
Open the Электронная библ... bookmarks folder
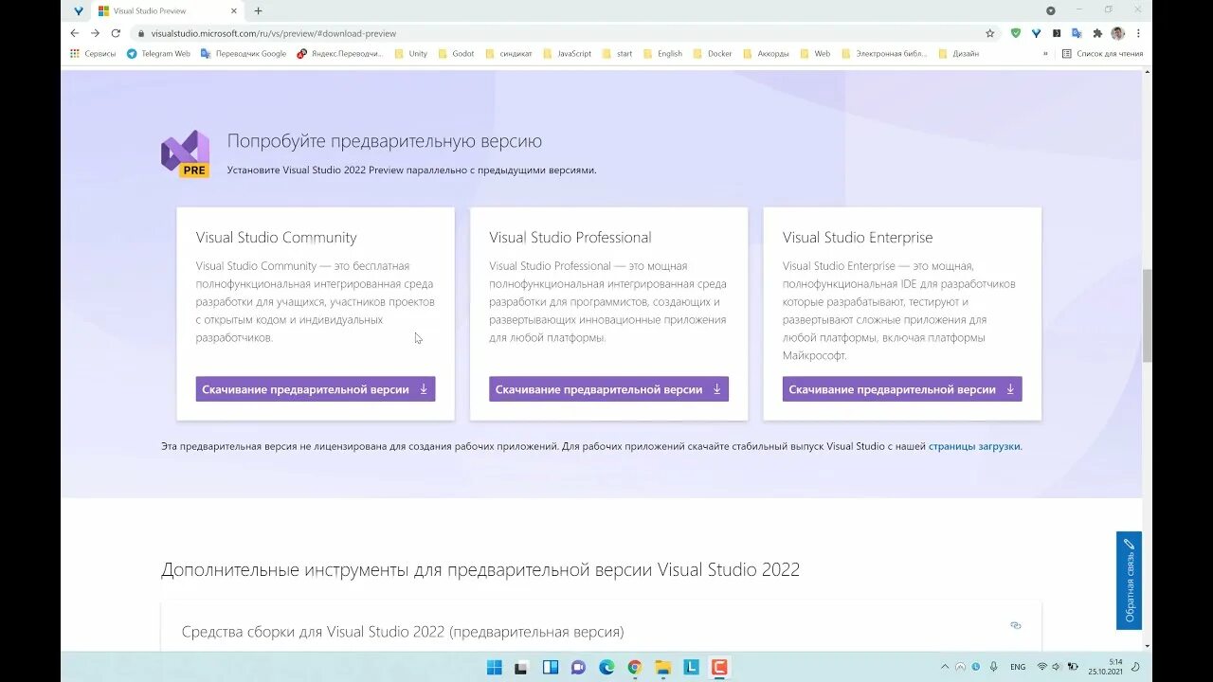[x=883, y=54]
